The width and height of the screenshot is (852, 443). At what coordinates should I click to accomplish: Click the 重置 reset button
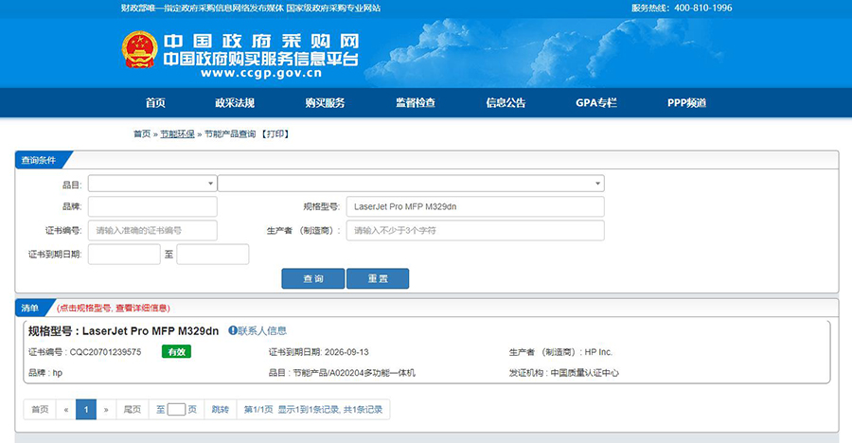[x=377, y=278]
